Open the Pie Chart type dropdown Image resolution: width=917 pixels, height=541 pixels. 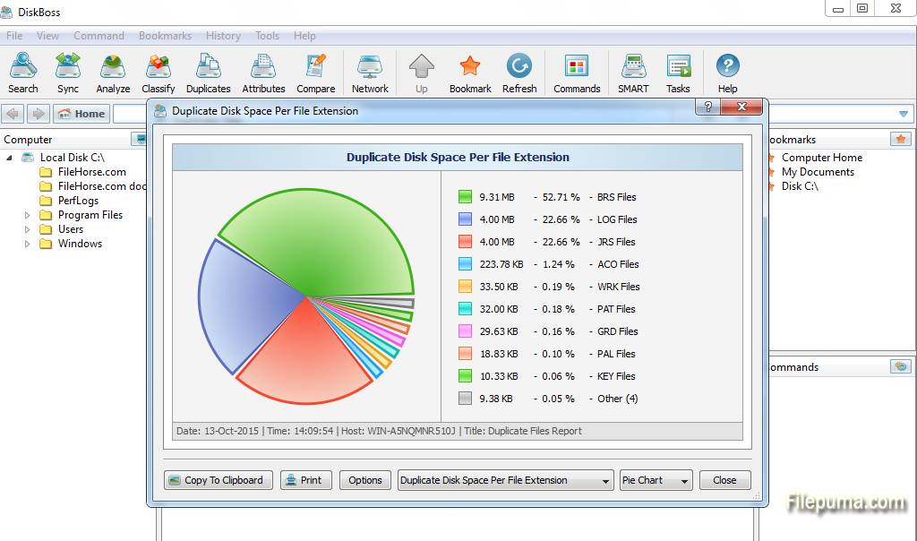(x=656, y=480)
